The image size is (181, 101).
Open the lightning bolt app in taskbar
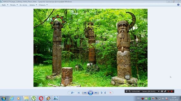coord(48,98)
